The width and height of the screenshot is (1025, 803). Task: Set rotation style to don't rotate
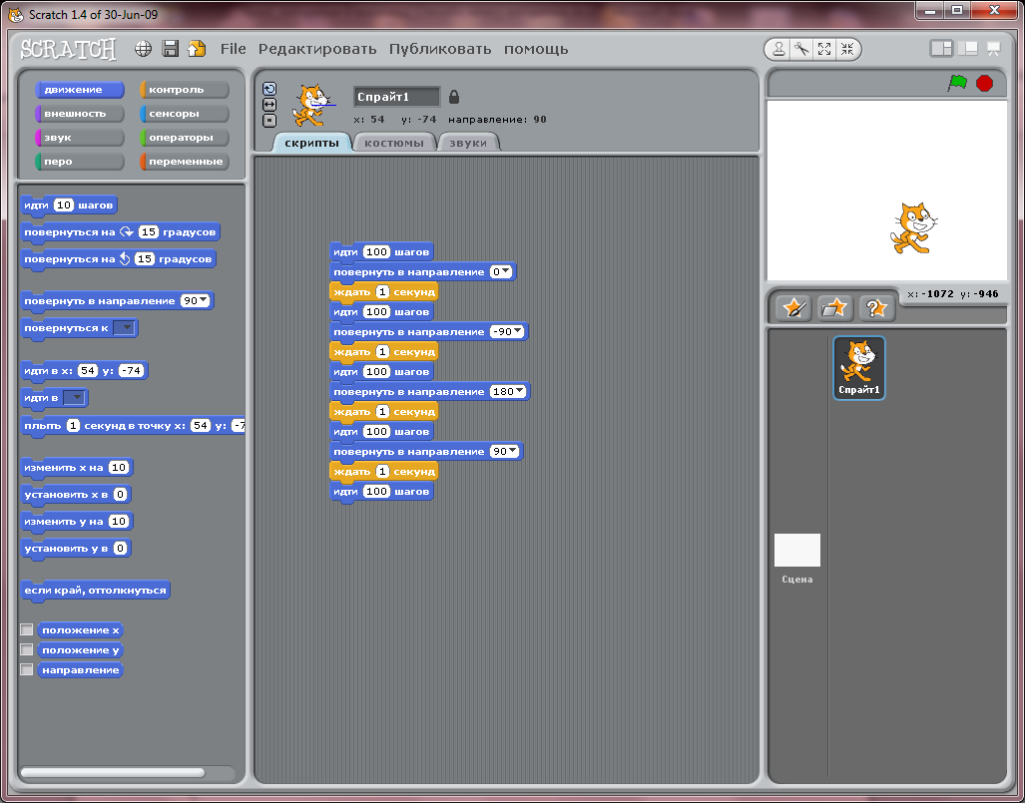coord(269,121)
